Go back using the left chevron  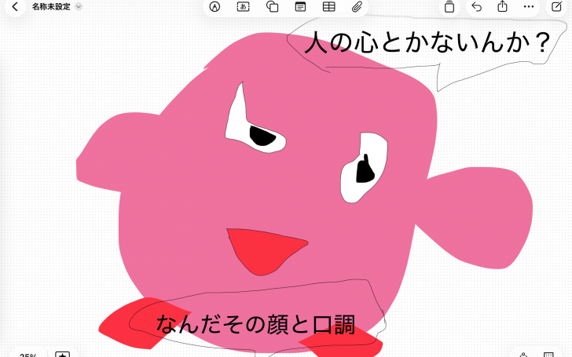15,6
